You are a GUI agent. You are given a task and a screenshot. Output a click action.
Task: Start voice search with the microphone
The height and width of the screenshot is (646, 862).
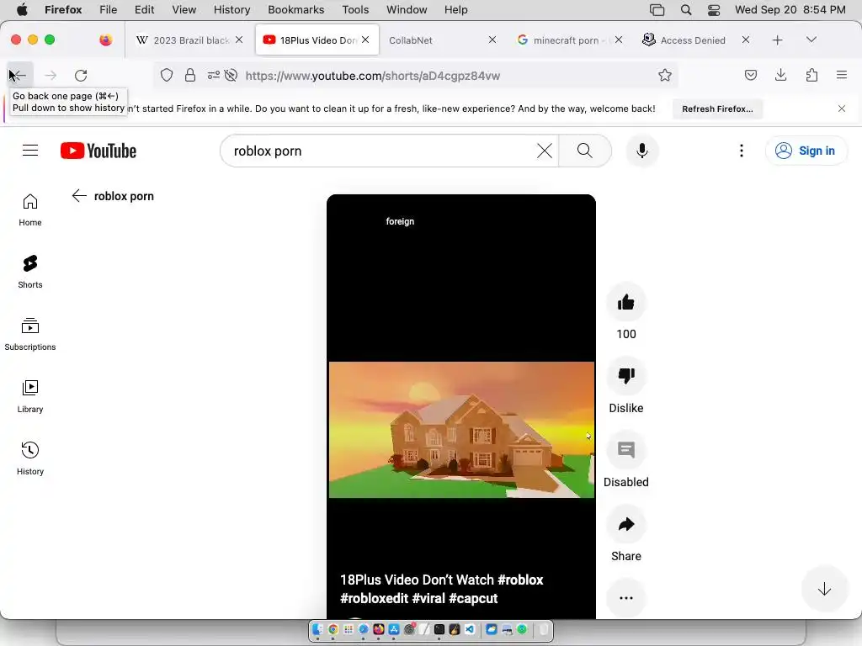pos(641,151)
